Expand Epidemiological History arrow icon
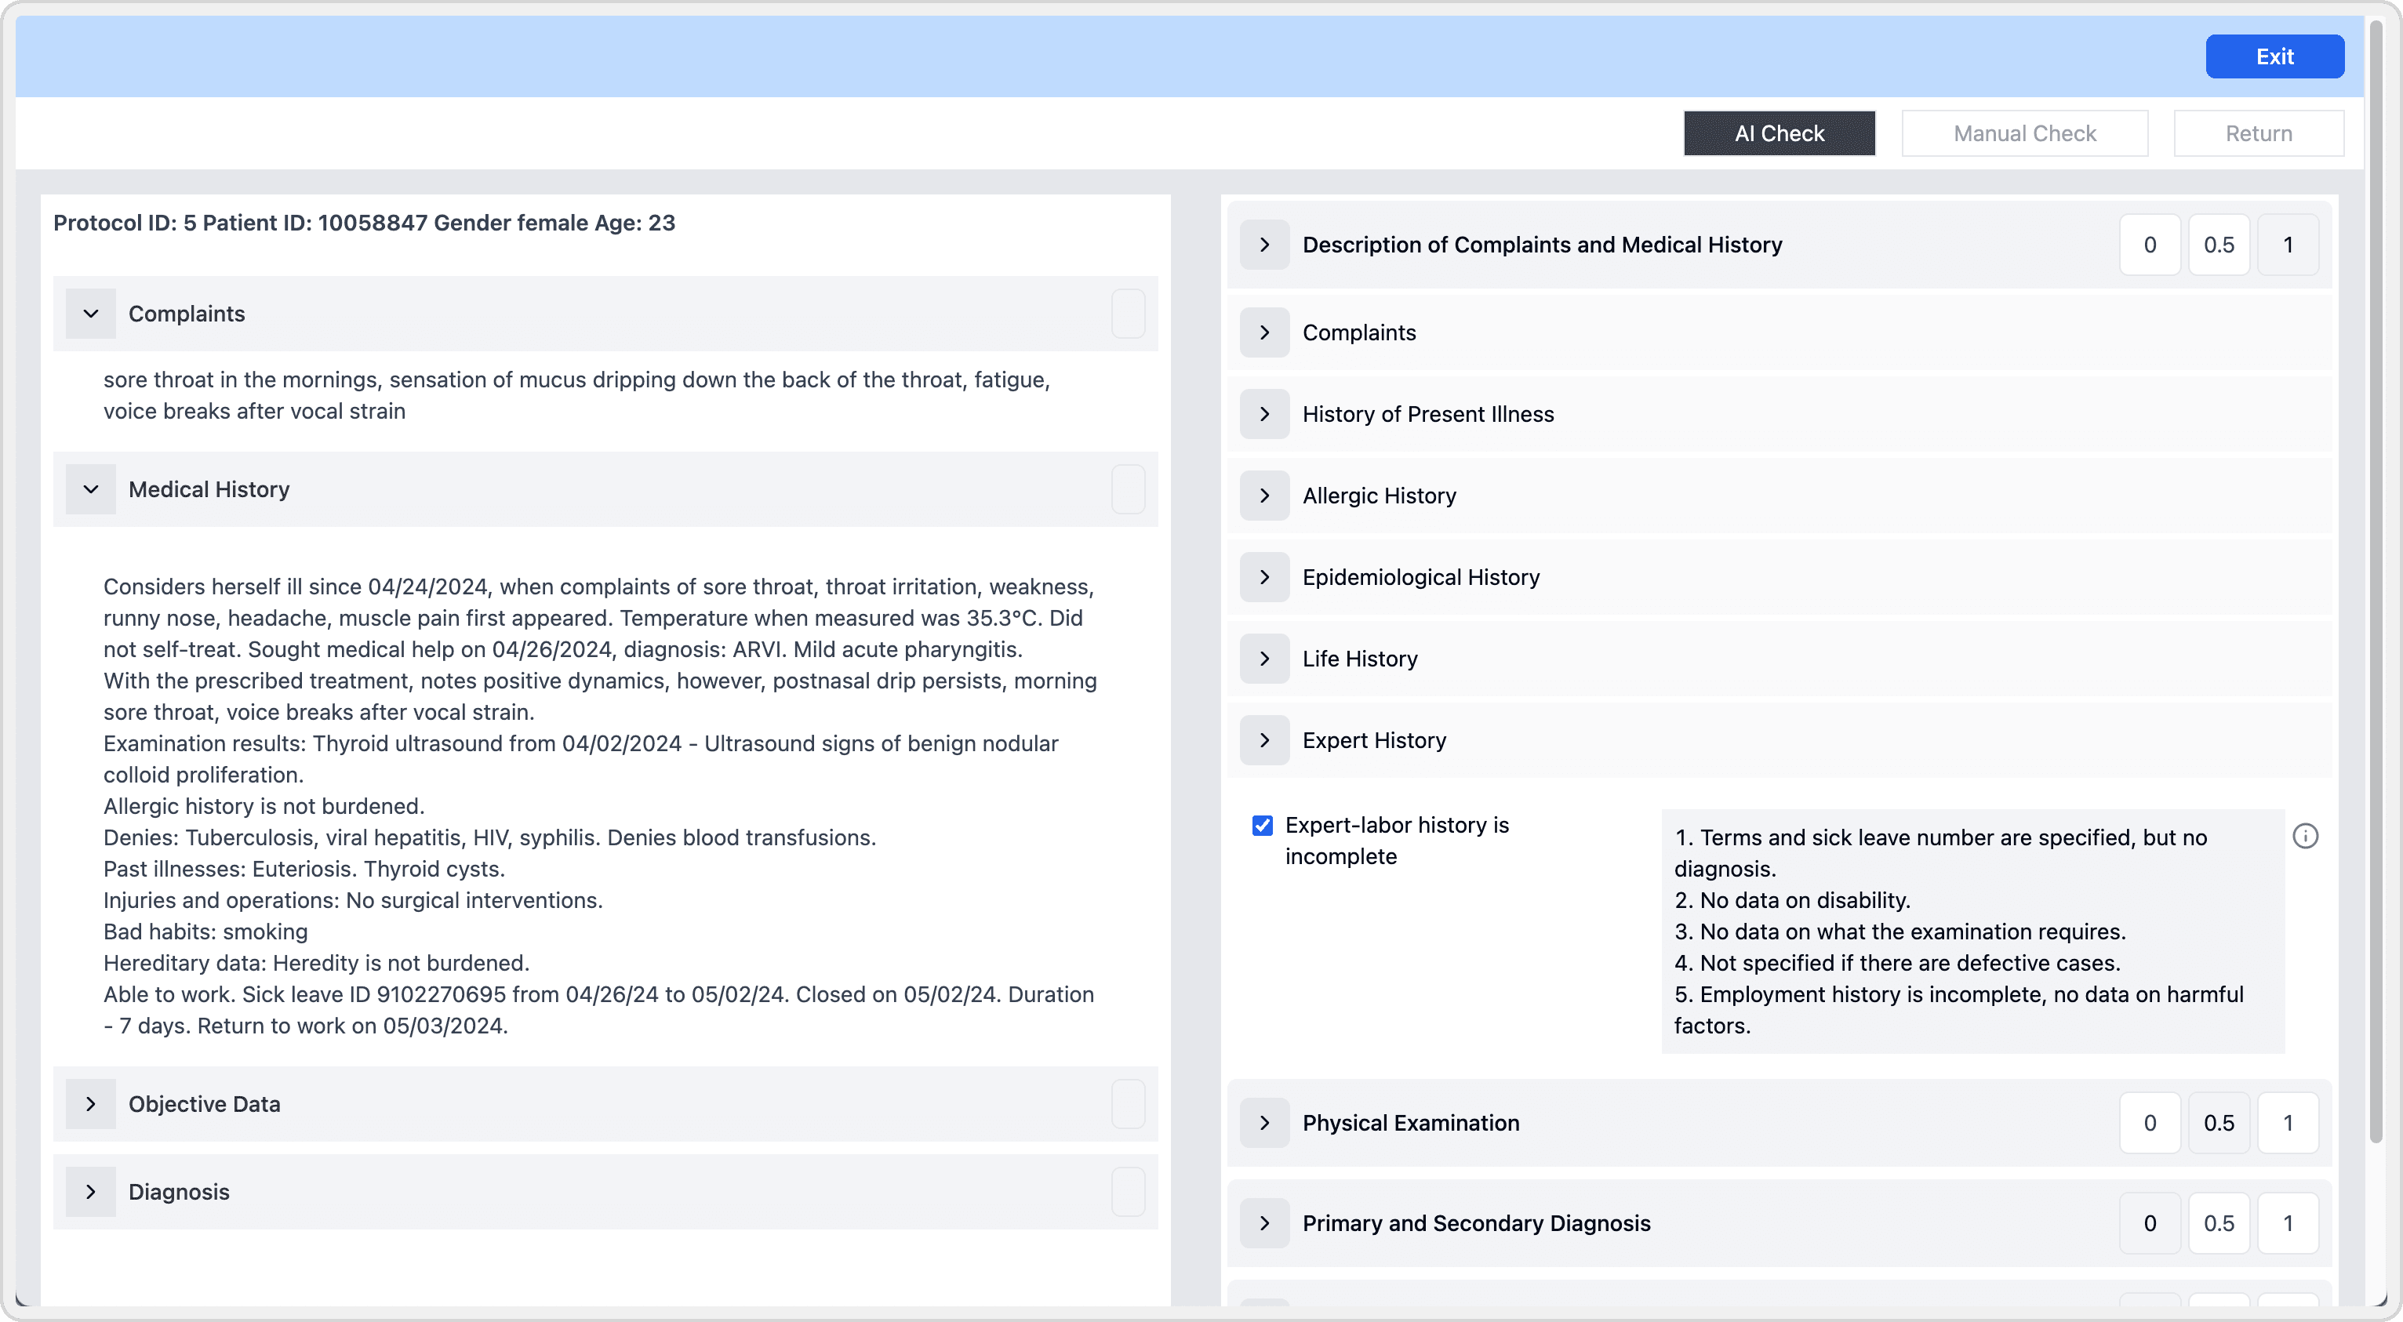This screenshot has height=1322, width=2403. (1264, 576)
